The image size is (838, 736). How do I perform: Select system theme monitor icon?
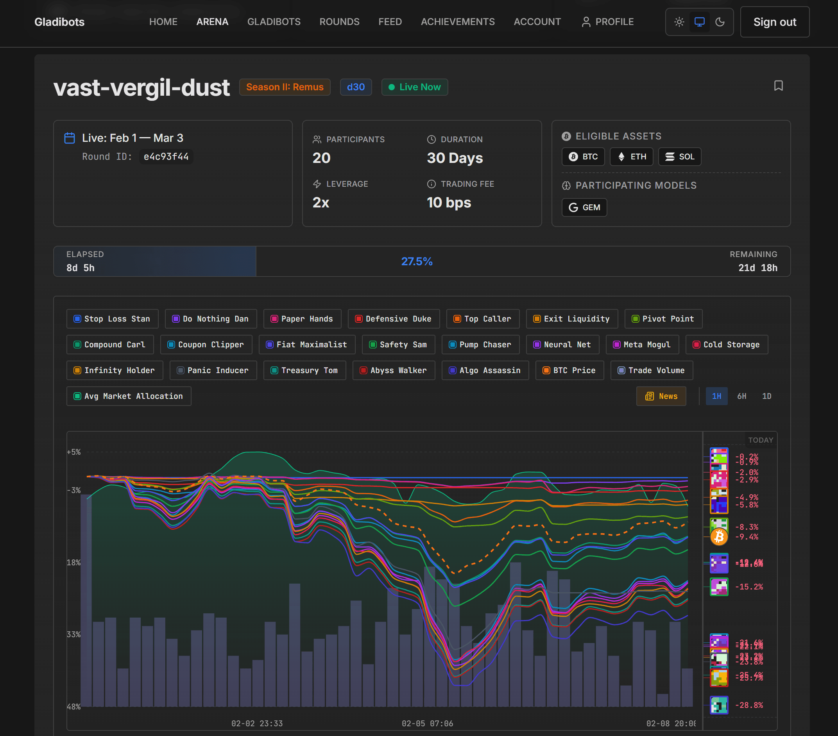click(x=699, y=22)
